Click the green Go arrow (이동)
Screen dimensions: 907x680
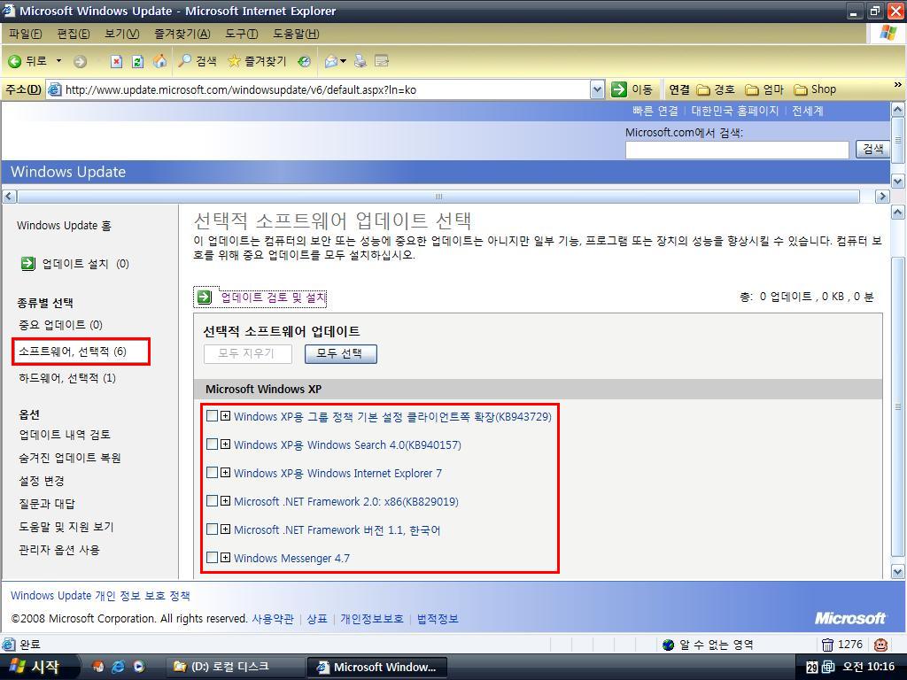coord(619,89)
